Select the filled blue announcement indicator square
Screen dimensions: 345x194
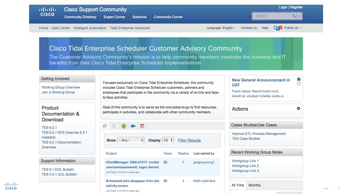pos(299,79)
